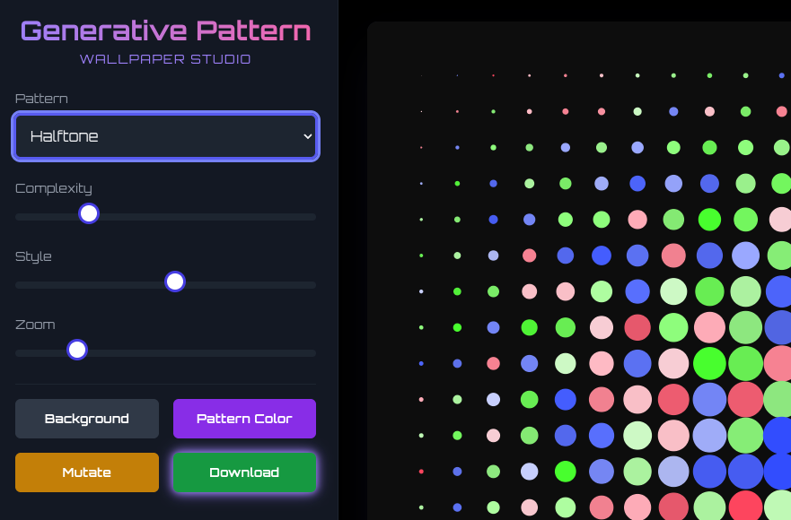
Task: Open the Pattern Color picker
Action: [x=245, y=419]
